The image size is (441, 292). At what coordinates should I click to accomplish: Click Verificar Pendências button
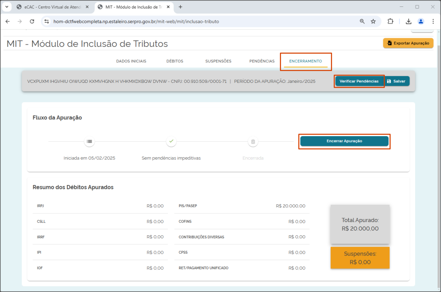point(359,81)
